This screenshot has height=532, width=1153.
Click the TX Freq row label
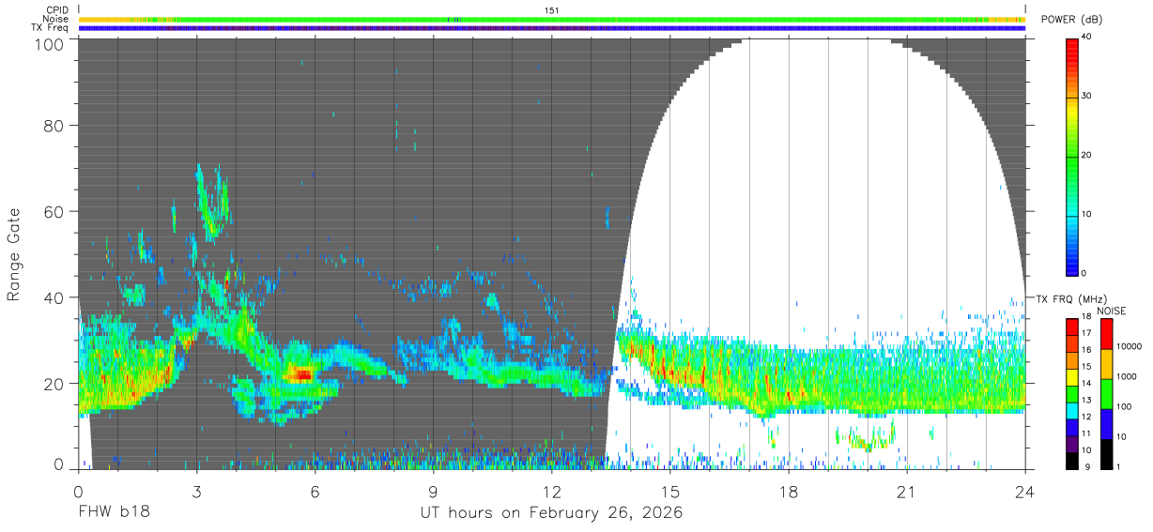50,27
